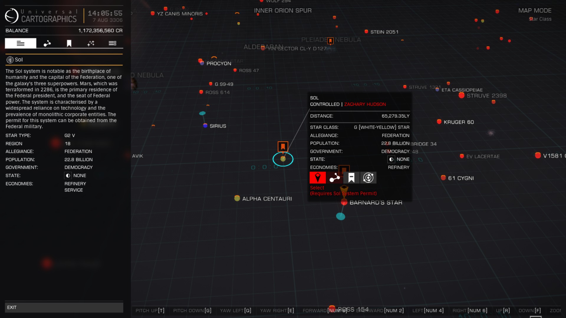Click the state icon beside NONE in left panel
Screen dimensions: 566x318
[x=68, y=175]
